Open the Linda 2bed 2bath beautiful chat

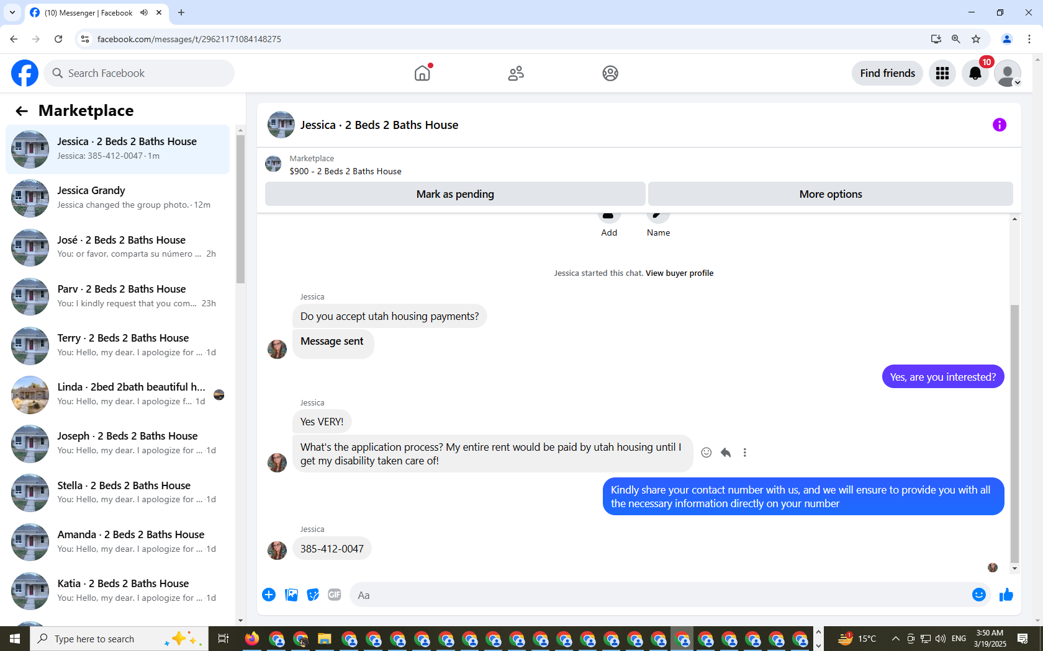118,394
